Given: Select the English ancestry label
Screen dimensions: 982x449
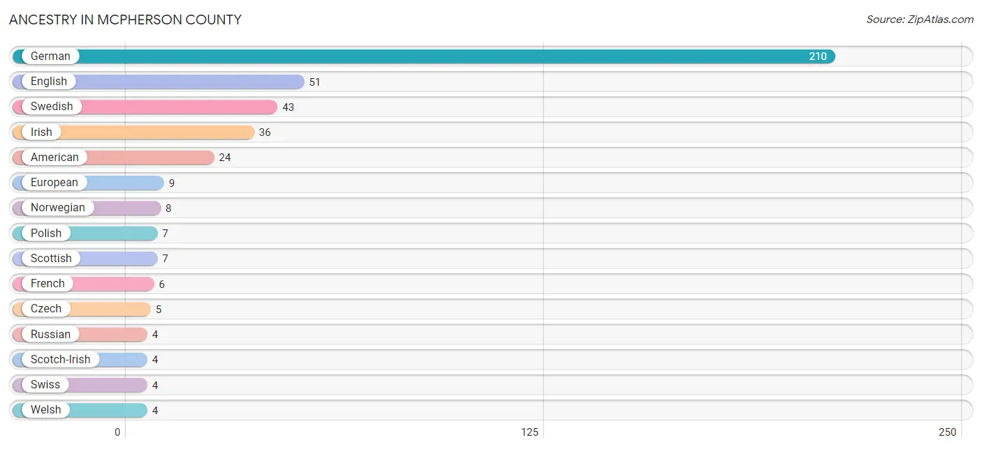Looking at the screenshot, I should (49, 82).
